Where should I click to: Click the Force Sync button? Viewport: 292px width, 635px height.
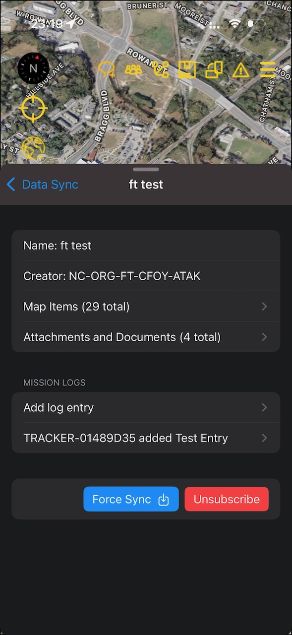(x=131, y=499)
